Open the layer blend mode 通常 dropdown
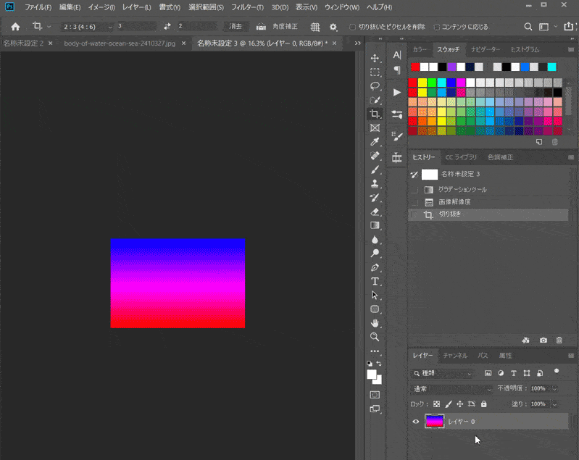The image size is (579, 460). click(450, 389)
